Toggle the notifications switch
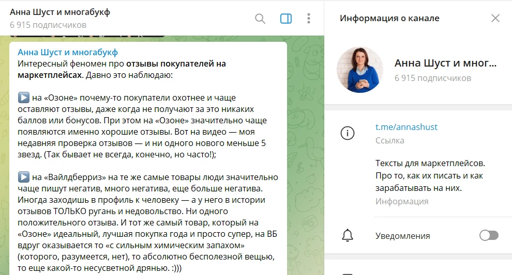The height and width of the screenshot is (275, 512). (x=489, y=235)
